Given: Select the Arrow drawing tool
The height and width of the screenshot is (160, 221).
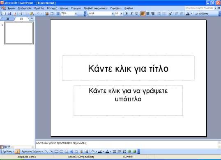Looking at the screenshot, I should [x=51, y=151].
